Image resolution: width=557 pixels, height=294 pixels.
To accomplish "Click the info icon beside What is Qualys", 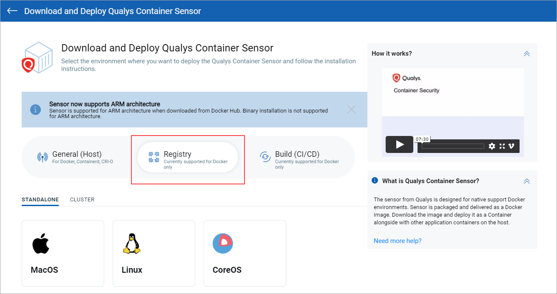I will point(375,180).
